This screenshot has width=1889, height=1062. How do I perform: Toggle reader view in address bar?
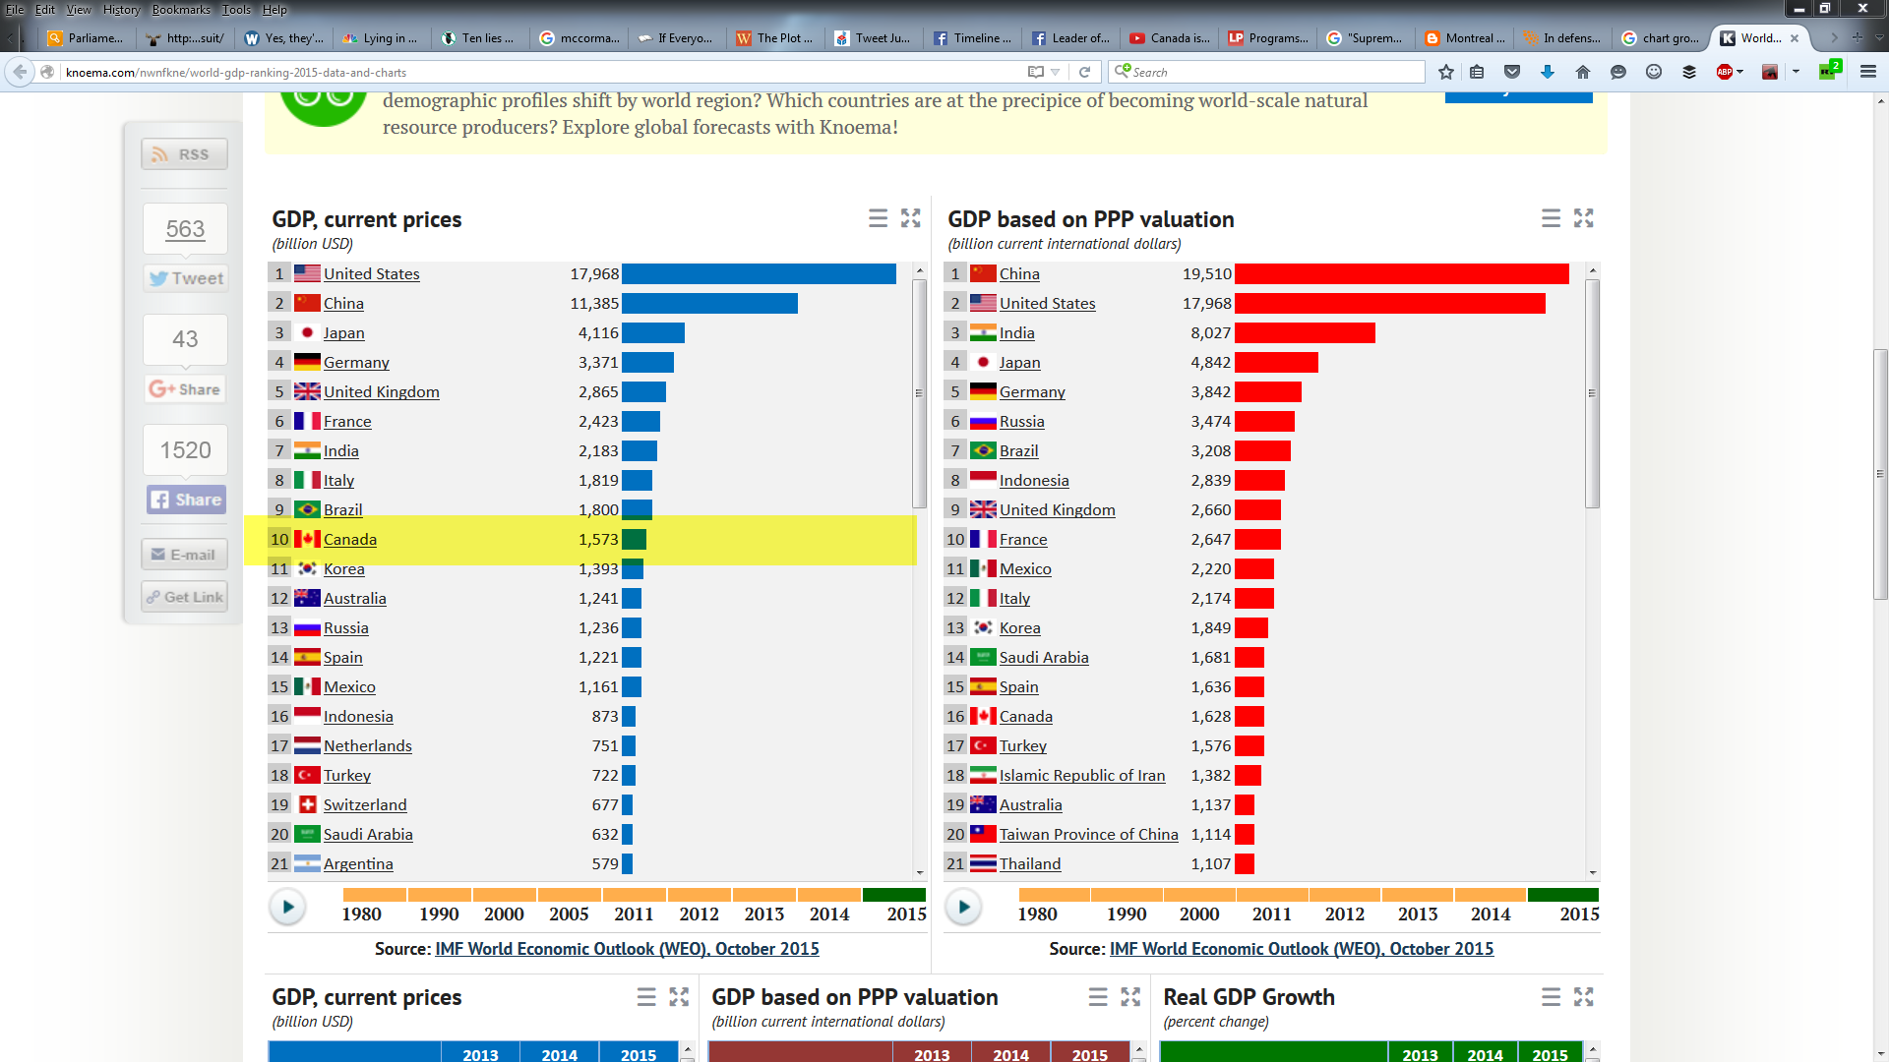pyautogui.click(x=1035, y=72)
